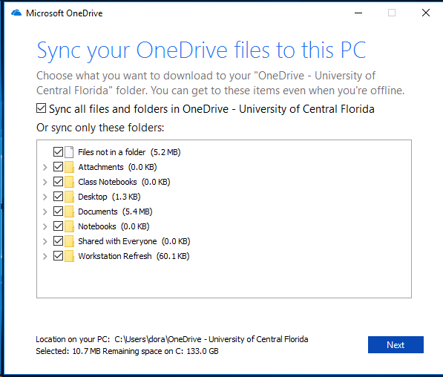Select the Class Notebooks (0.0 KB) row text
The image size is (443, 377).
(124, 182)
